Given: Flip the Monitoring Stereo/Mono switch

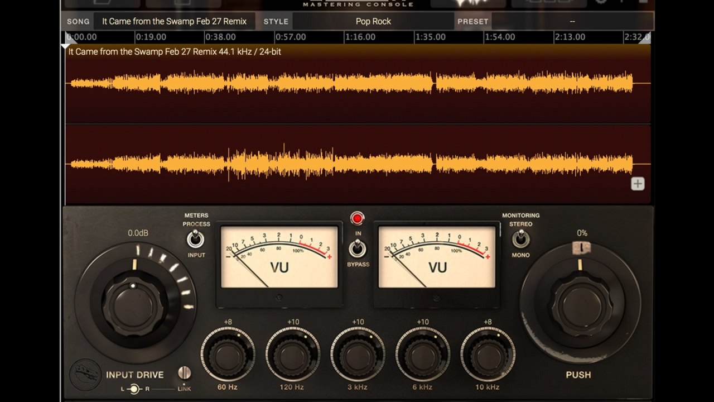Looking at the screenshot, I should coord(520,240).
